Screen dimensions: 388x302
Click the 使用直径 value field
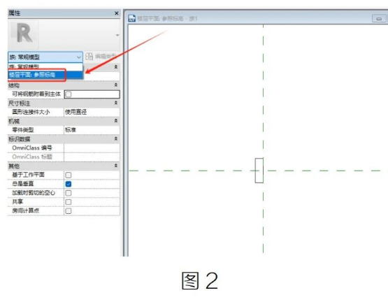pos(92,112)
